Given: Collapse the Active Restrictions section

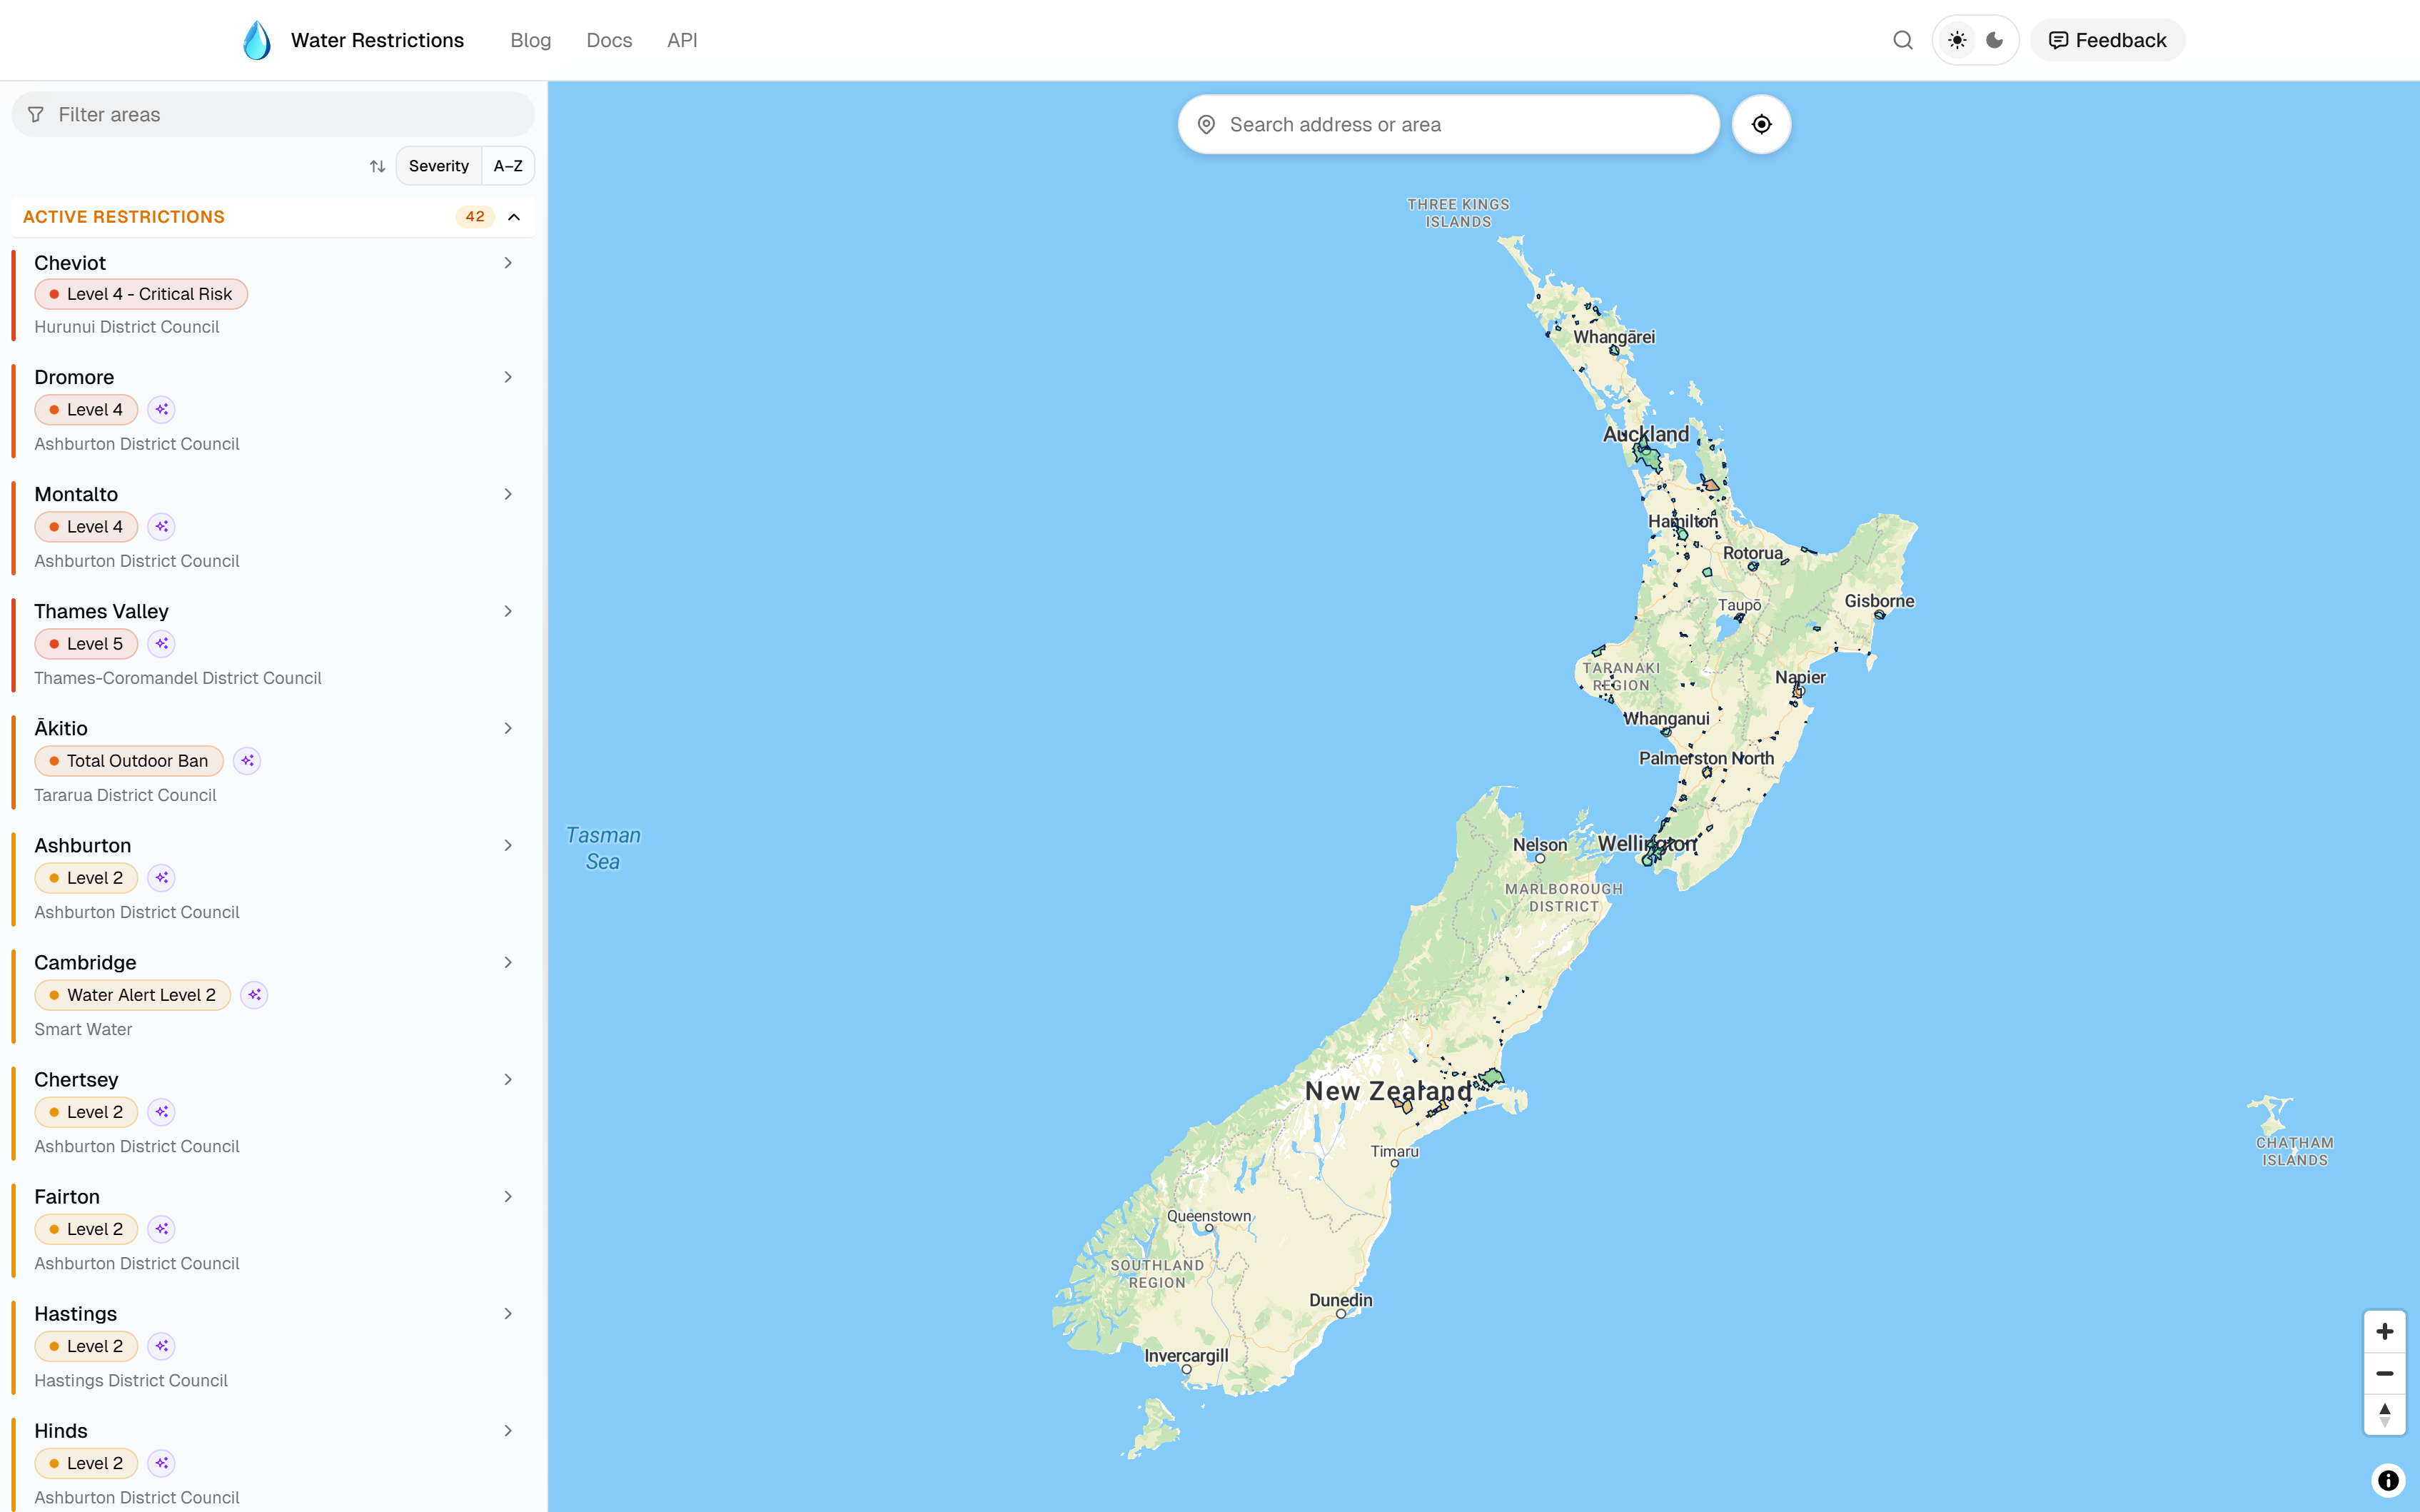Looking at the screenshot, I should (514, 217).
